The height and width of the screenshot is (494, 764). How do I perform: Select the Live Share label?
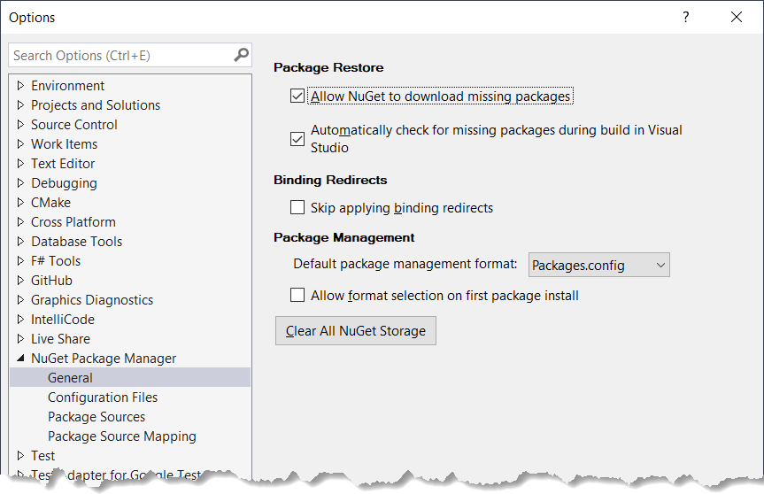point(60,339)
